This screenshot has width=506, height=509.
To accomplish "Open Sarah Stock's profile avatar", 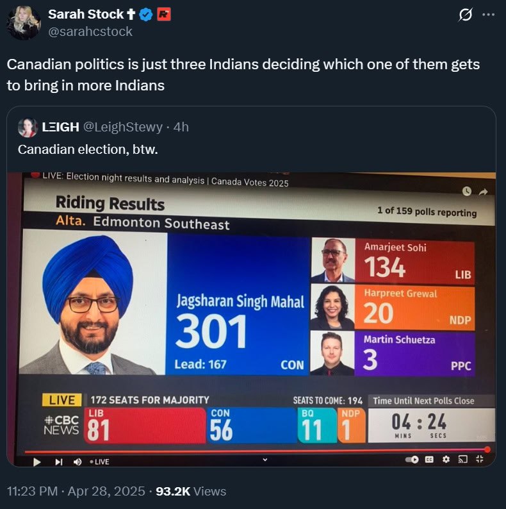I will (x=24, y=23).
